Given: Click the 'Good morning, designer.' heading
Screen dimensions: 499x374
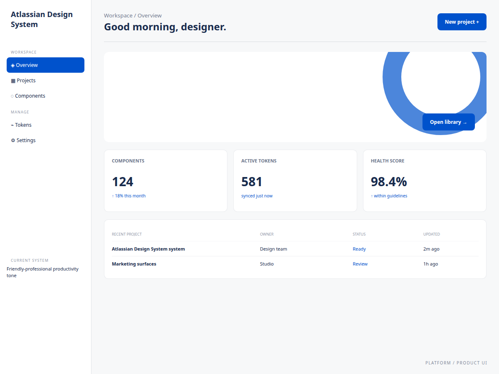Looking at the screenshot, I should pyautogui.click(x=165, y=27).
